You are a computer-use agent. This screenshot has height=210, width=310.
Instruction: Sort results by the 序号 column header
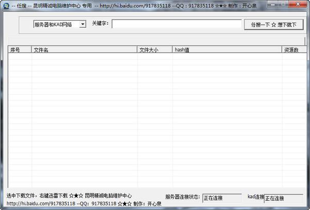(x=19, y=50)
